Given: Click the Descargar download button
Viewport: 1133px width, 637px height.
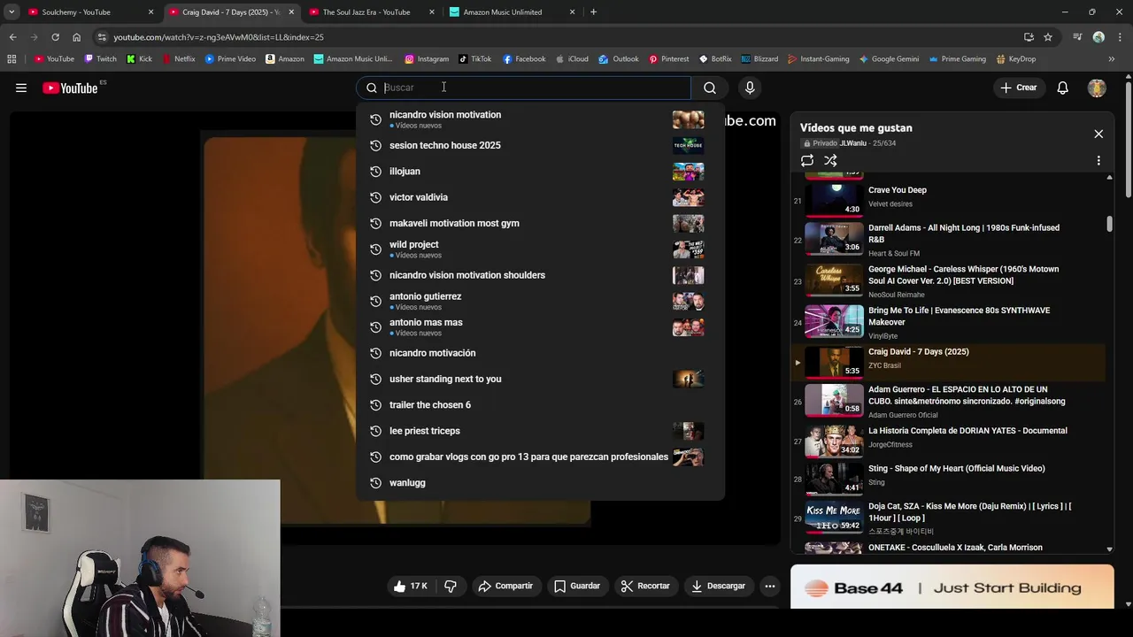Looking at the screenshot, I should [x=718, y=586].
